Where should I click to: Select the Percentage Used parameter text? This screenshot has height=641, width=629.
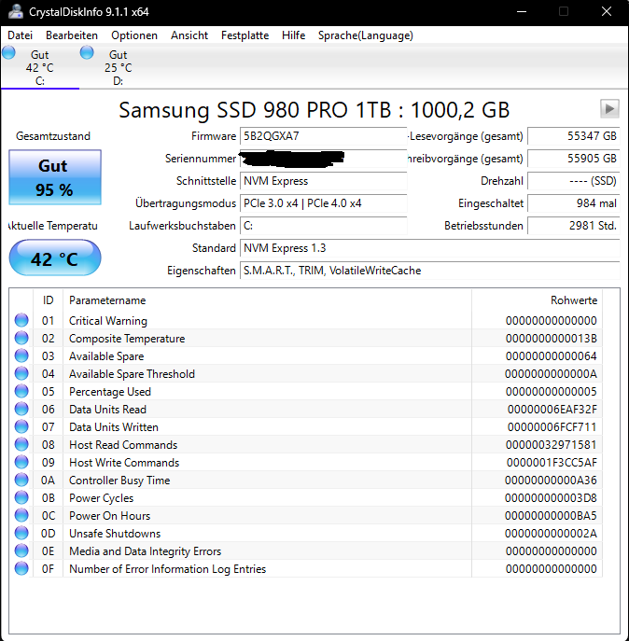[x=110, y=392]
